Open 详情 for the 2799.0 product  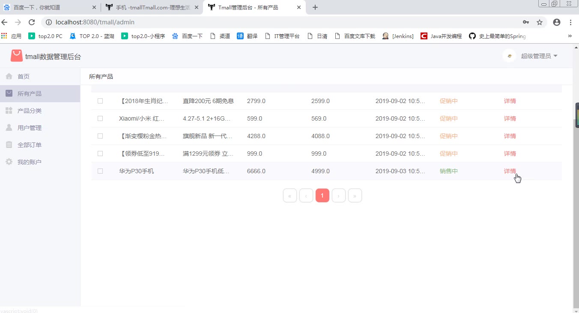(510, 101)
